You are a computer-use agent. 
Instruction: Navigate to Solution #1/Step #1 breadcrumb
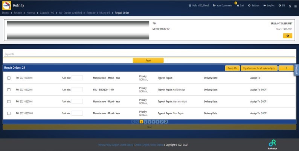(x=98, y=13)
